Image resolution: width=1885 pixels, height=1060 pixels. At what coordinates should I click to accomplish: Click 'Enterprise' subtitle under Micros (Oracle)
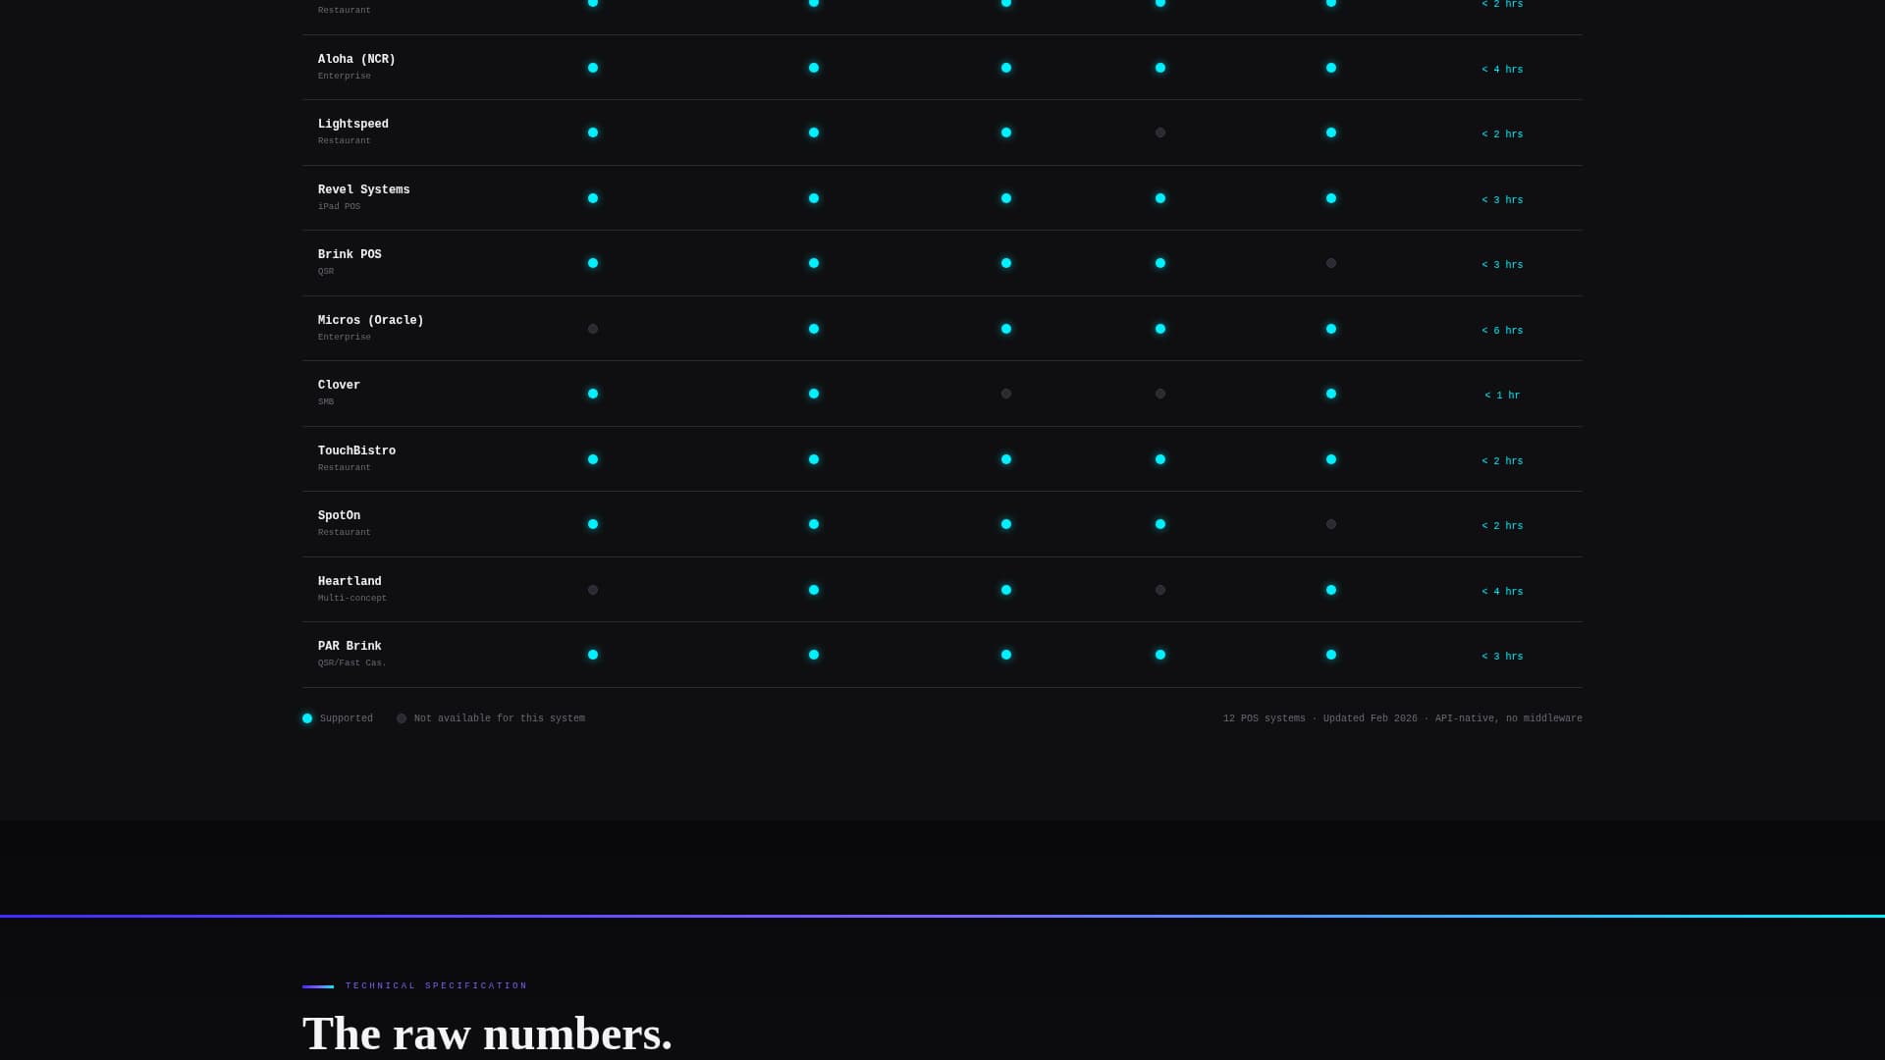pos(345,338)
